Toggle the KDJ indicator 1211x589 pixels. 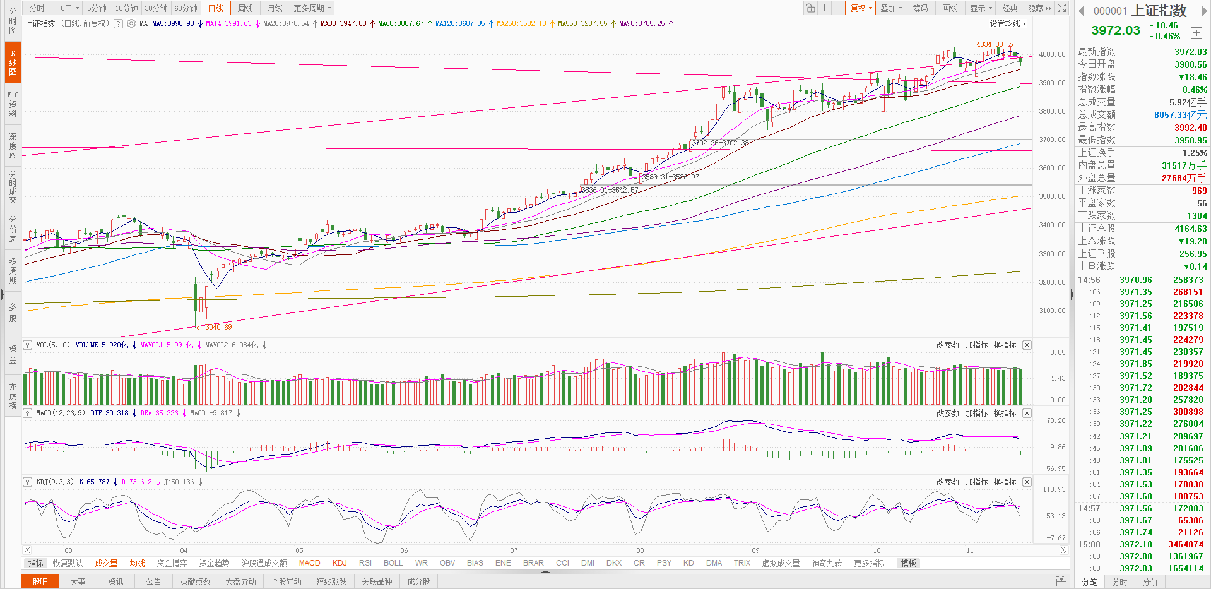pos(340,563)
